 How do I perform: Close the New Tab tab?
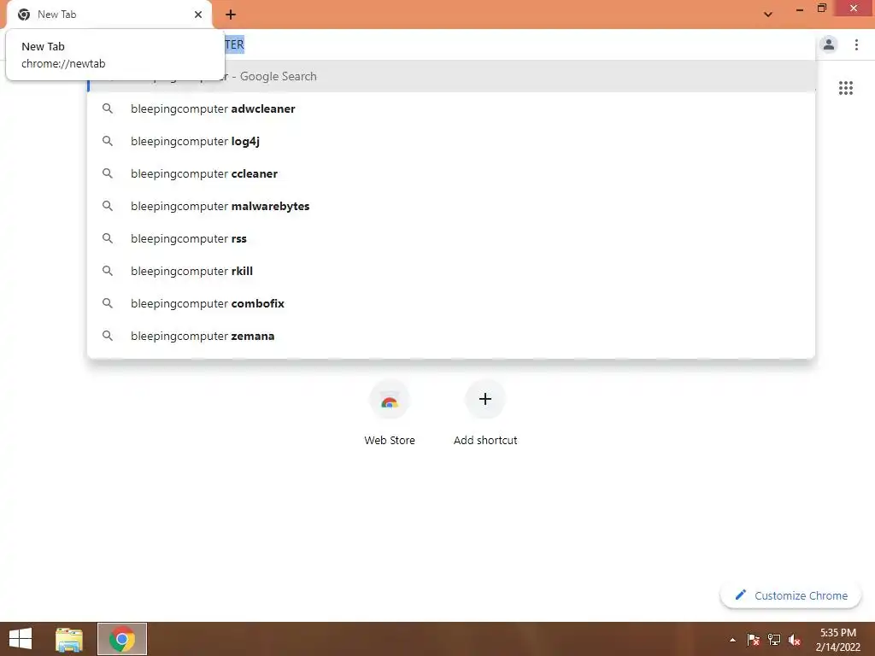[198, 15]
